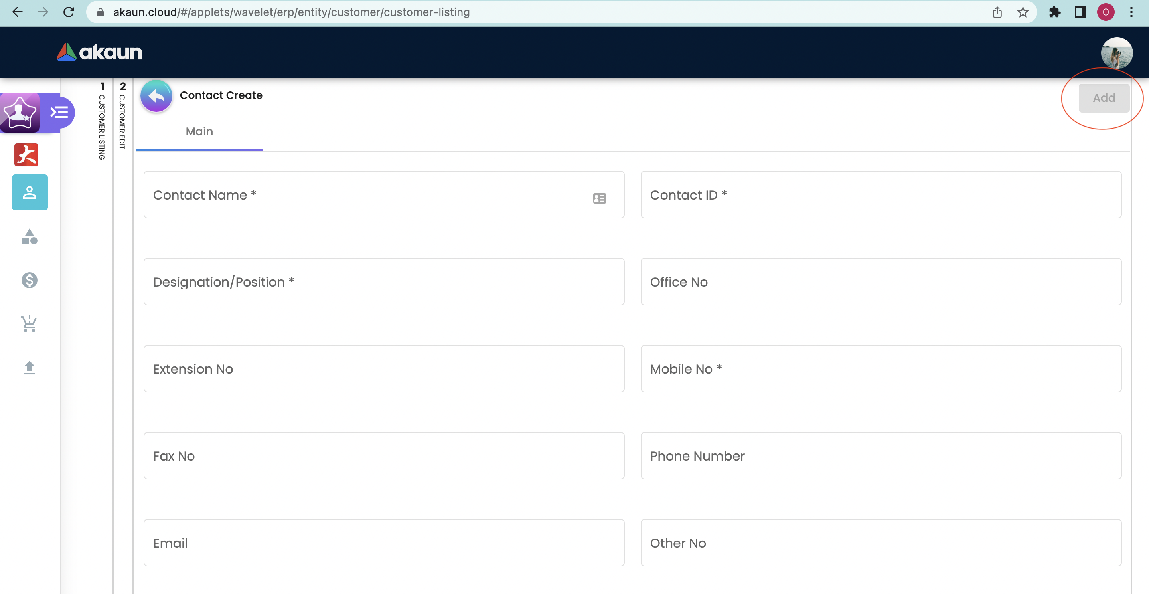The width and height of the screenshot is (1149, 594).
Task: Click the akaun logo
Action: click(x=99, y=52)
